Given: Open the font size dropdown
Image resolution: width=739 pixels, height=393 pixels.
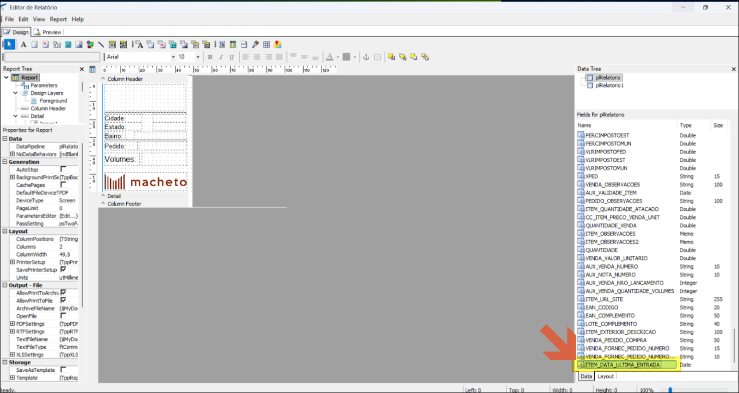Looking at the screenshot, I should click(x=198, y=57).
